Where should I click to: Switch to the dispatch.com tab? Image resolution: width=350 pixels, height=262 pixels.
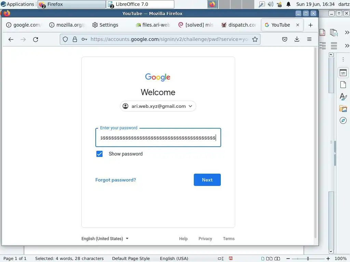pyautogui.click(x=239, y=25)
